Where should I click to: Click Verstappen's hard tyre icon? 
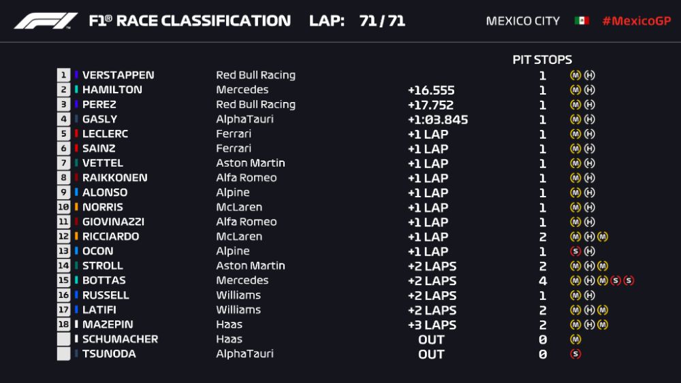tap(589, 76)
